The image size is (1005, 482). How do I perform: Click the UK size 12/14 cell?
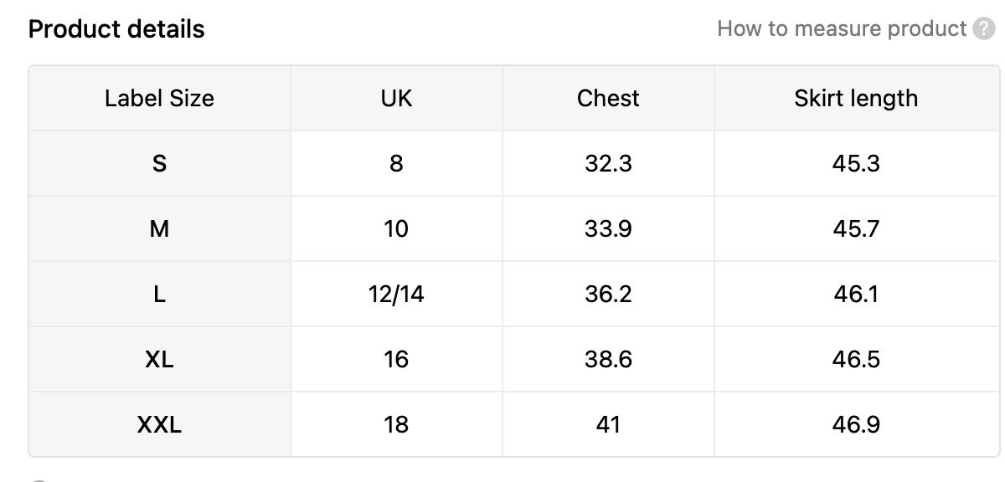point(396,294)
